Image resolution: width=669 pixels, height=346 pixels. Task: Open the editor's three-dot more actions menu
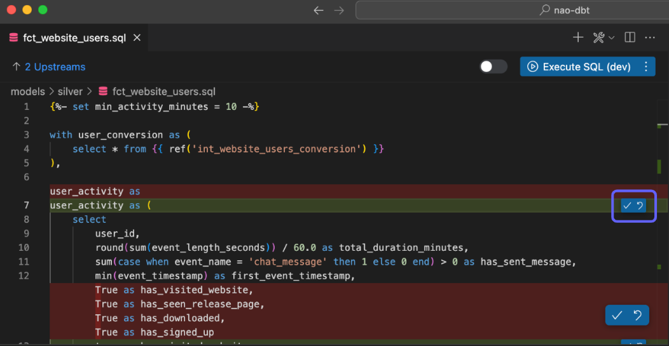point(650,37)
